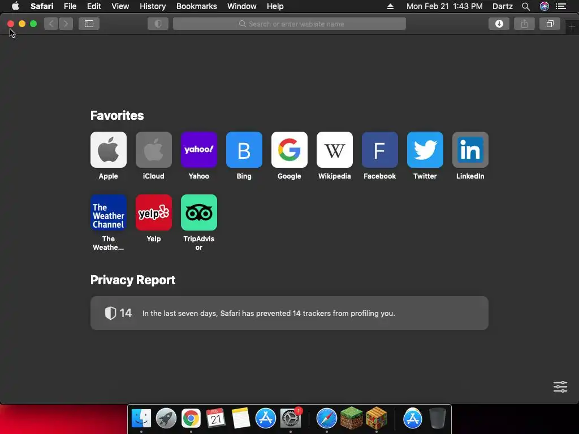579x434 pixels.
Task: Open the Wikipedia favorite tile
Action: point(335,150)
